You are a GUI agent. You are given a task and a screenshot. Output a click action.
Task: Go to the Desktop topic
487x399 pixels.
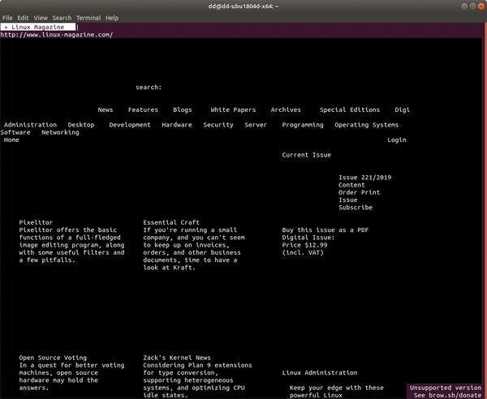point(81,125)
